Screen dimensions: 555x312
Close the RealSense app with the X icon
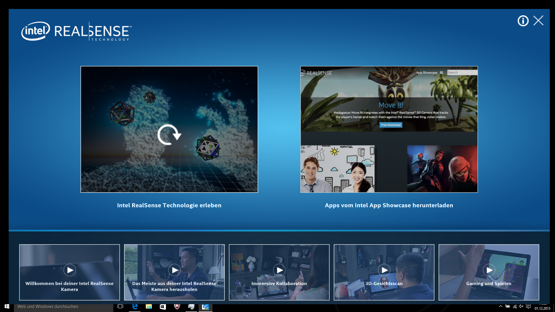click(538, 21)
